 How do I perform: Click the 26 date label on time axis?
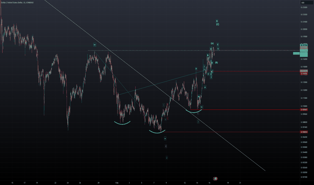(80, 183)
